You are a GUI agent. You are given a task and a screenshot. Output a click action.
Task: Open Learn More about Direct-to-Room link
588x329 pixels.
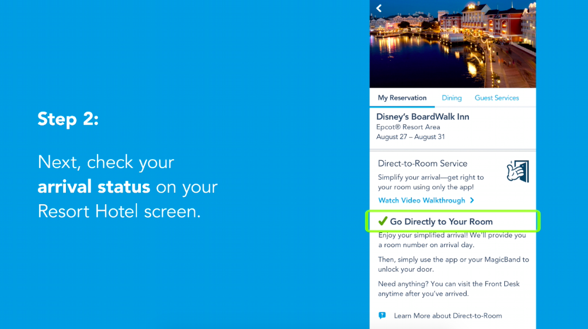click(x=448, y=316)
